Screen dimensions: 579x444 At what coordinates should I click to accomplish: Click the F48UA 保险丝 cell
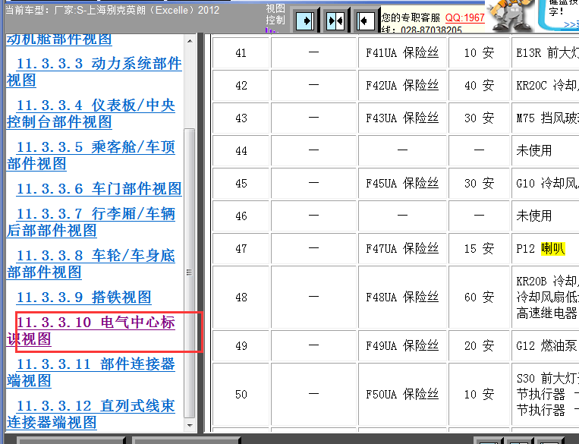[402, 297]
